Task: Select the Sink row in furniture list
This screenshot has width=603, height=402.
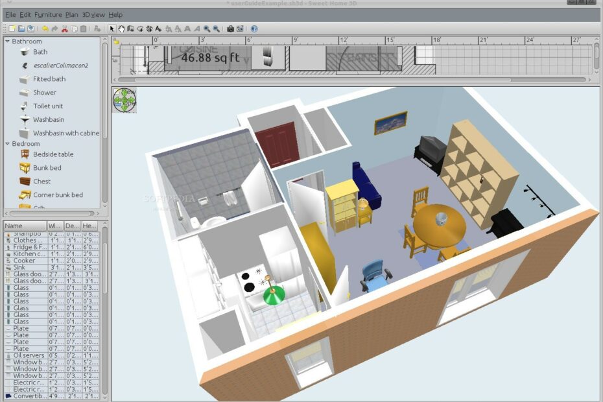Action: coord(51,267)
